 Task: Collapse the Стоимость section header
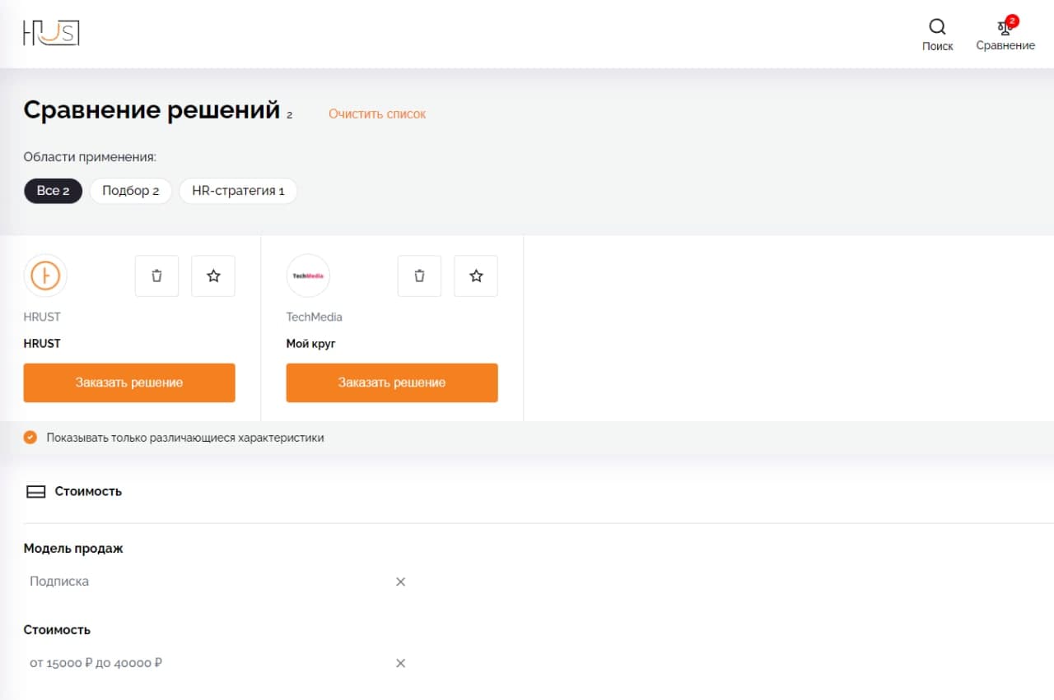pyautogui.click(x=74, y=492)
